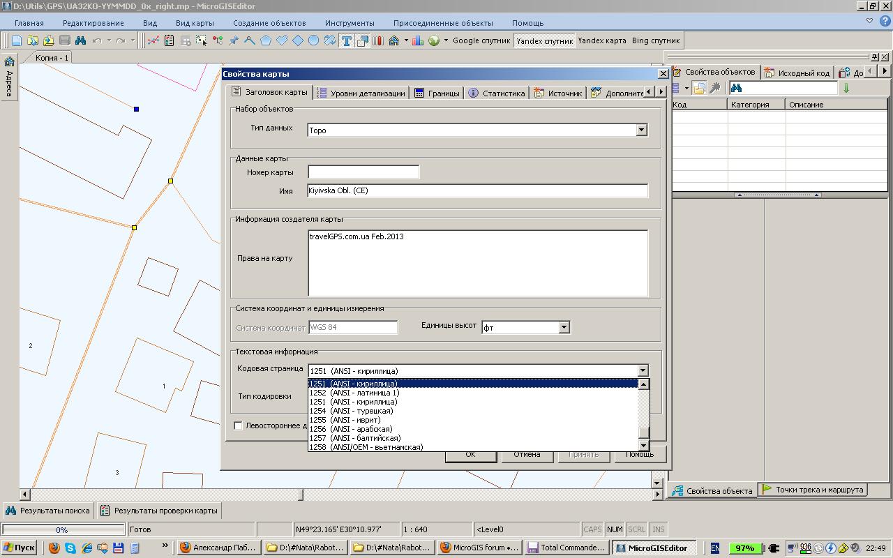Click the binoculars search icon in toolbar

pyautogui.click(x=80, y=40)
